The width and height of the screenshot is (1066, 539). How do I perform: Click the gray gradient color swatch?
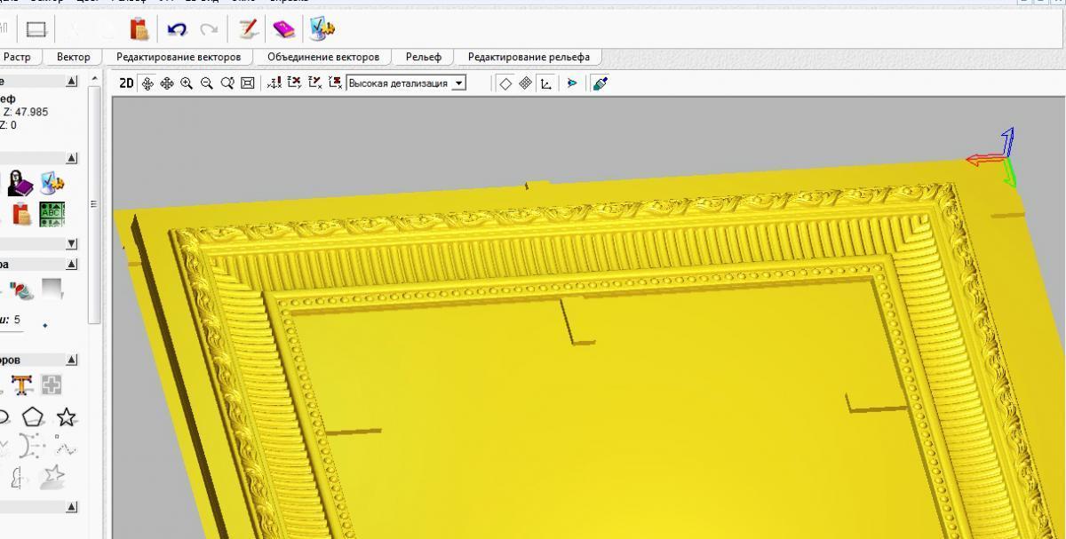coord(52,289)
